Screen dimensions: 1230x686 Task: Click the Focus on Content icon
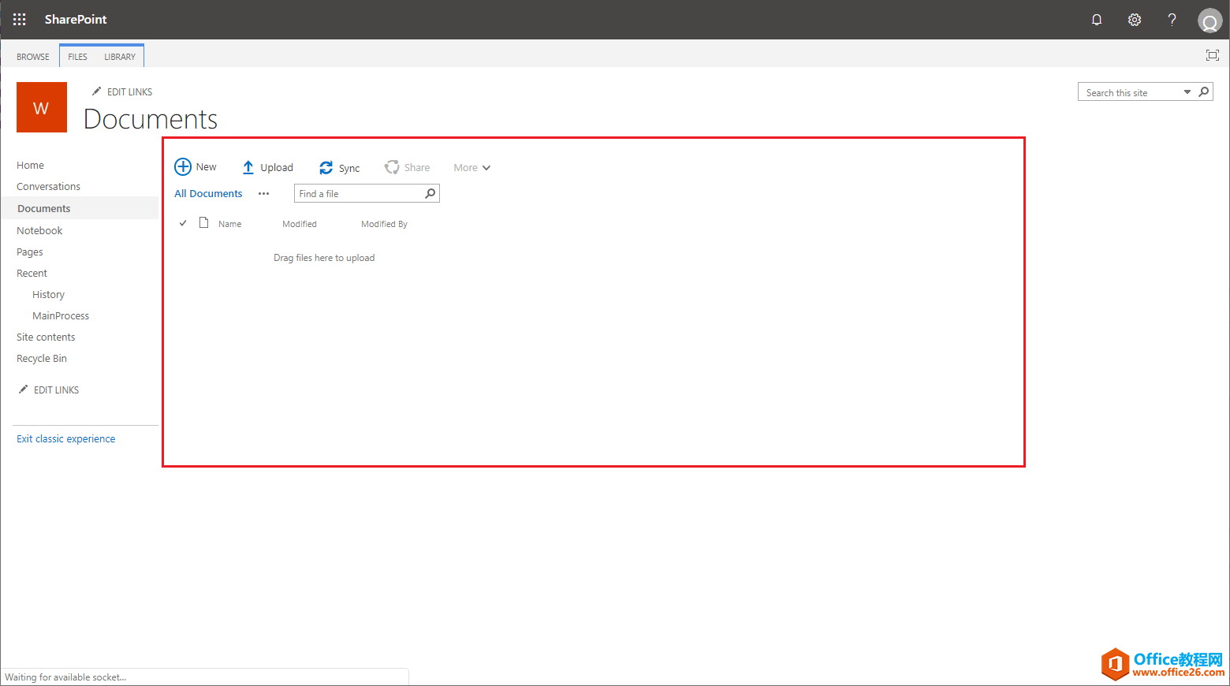(1212, 55)
